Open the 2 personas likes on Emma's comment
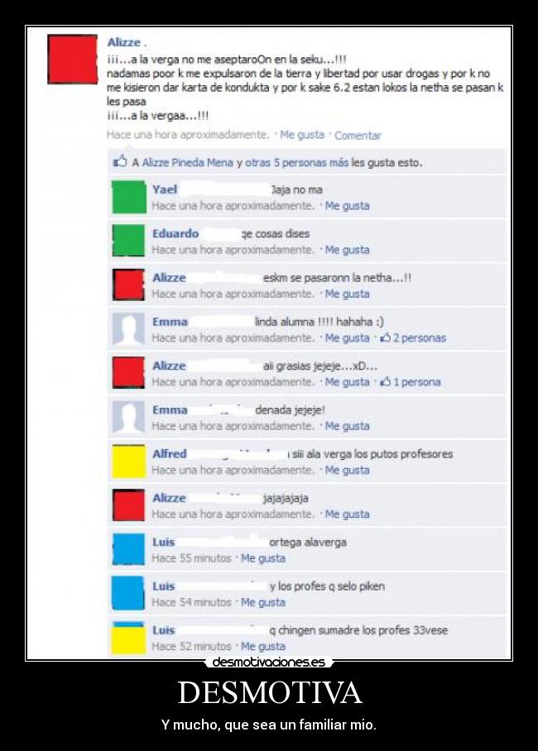 pos(420,338)
